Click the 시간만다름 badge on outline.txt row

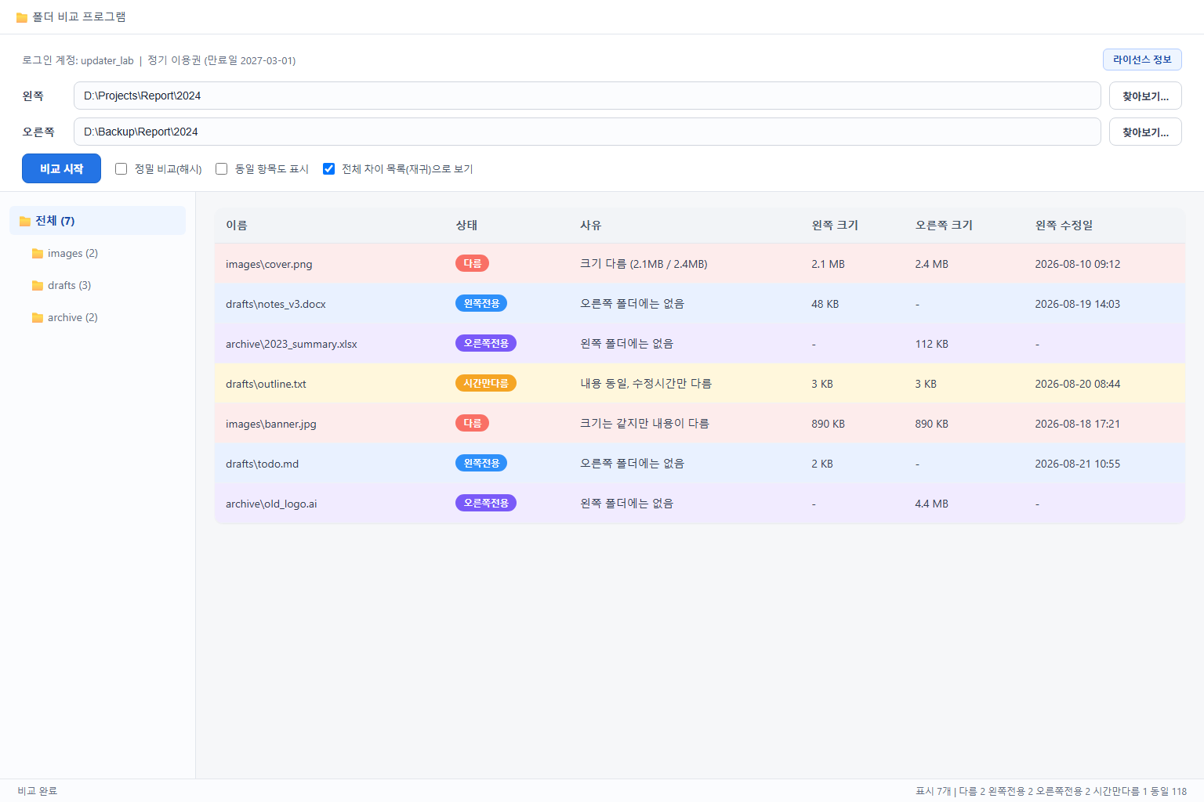tap(486, 383)
